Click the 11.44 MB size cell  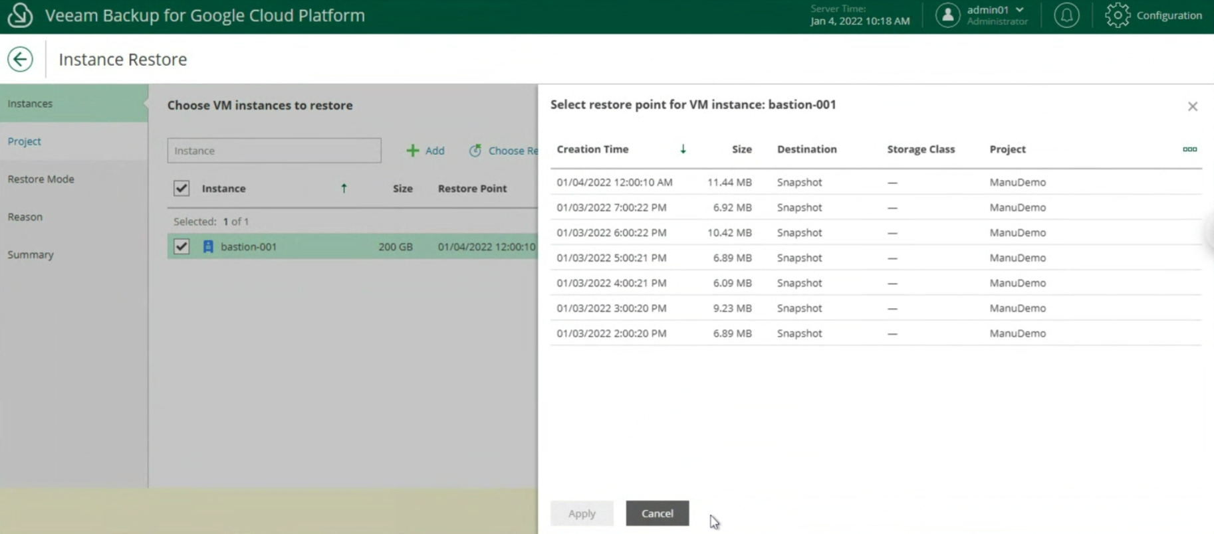pos(729,182)
